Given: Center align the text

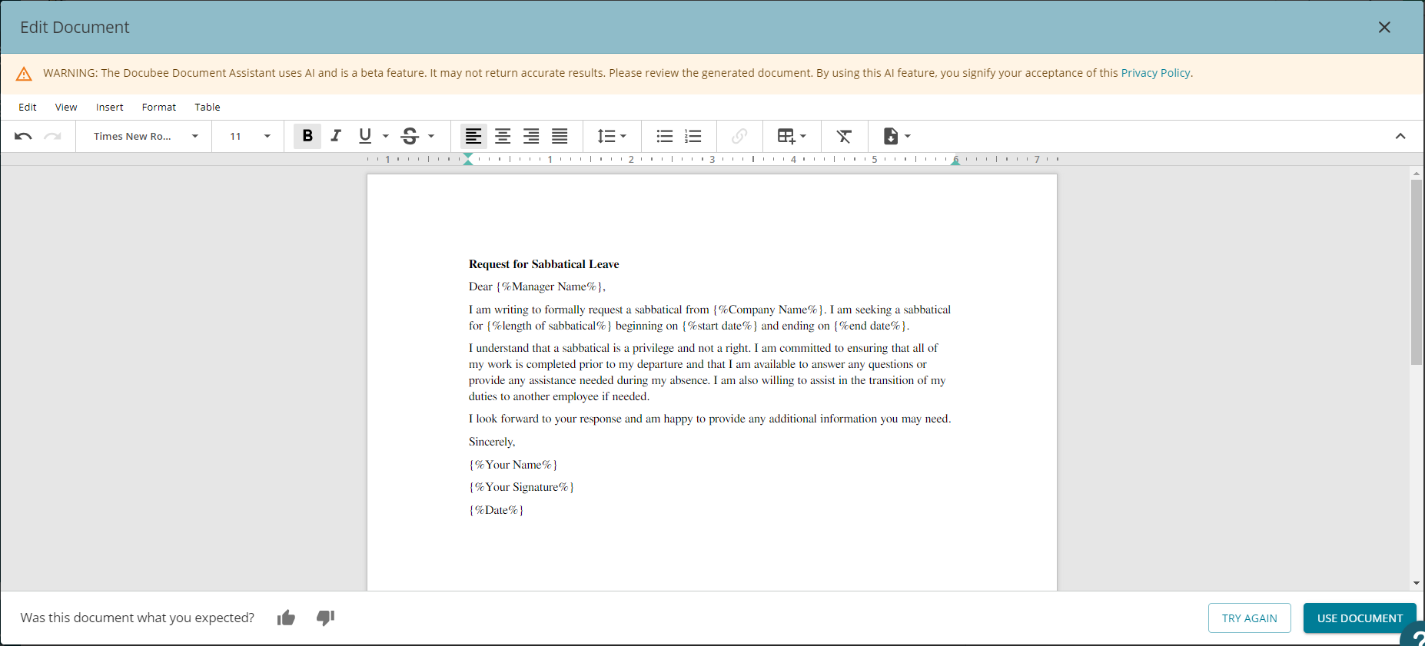Looking at the screenshot, I should click(503, 136).
